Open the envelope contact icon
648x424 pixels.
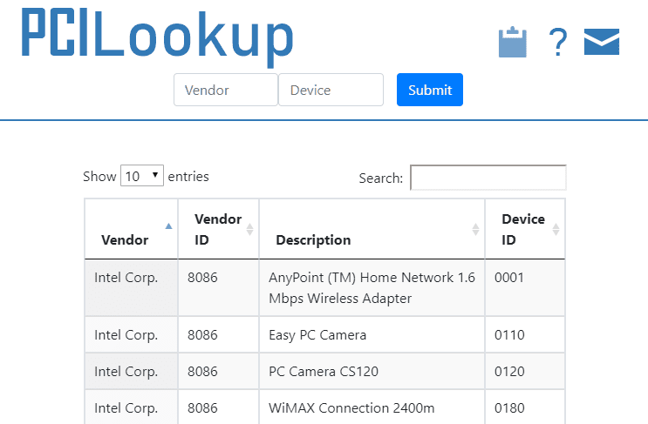point(602,42)
